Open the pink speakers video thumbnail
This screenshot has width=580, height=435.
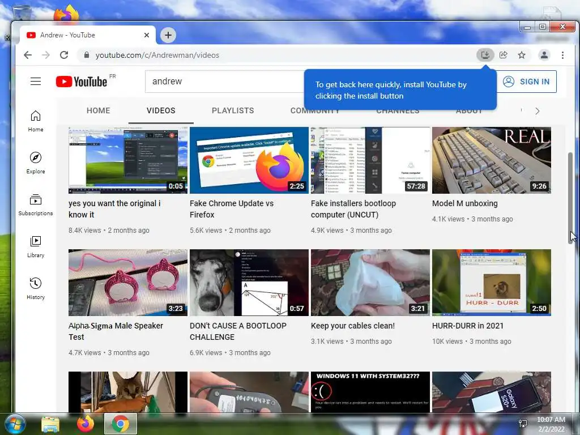tap(128, 283)
